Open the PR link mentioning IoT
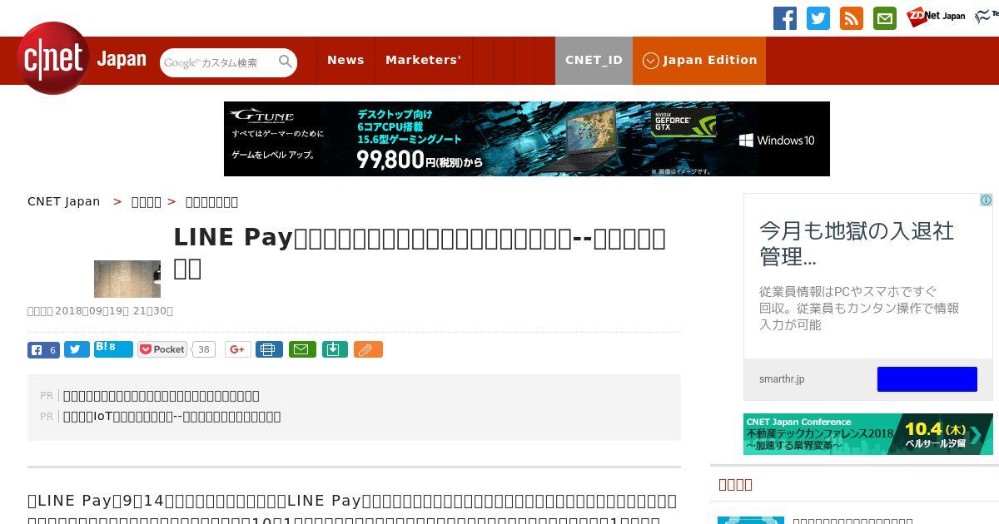 tap(172, 417)
